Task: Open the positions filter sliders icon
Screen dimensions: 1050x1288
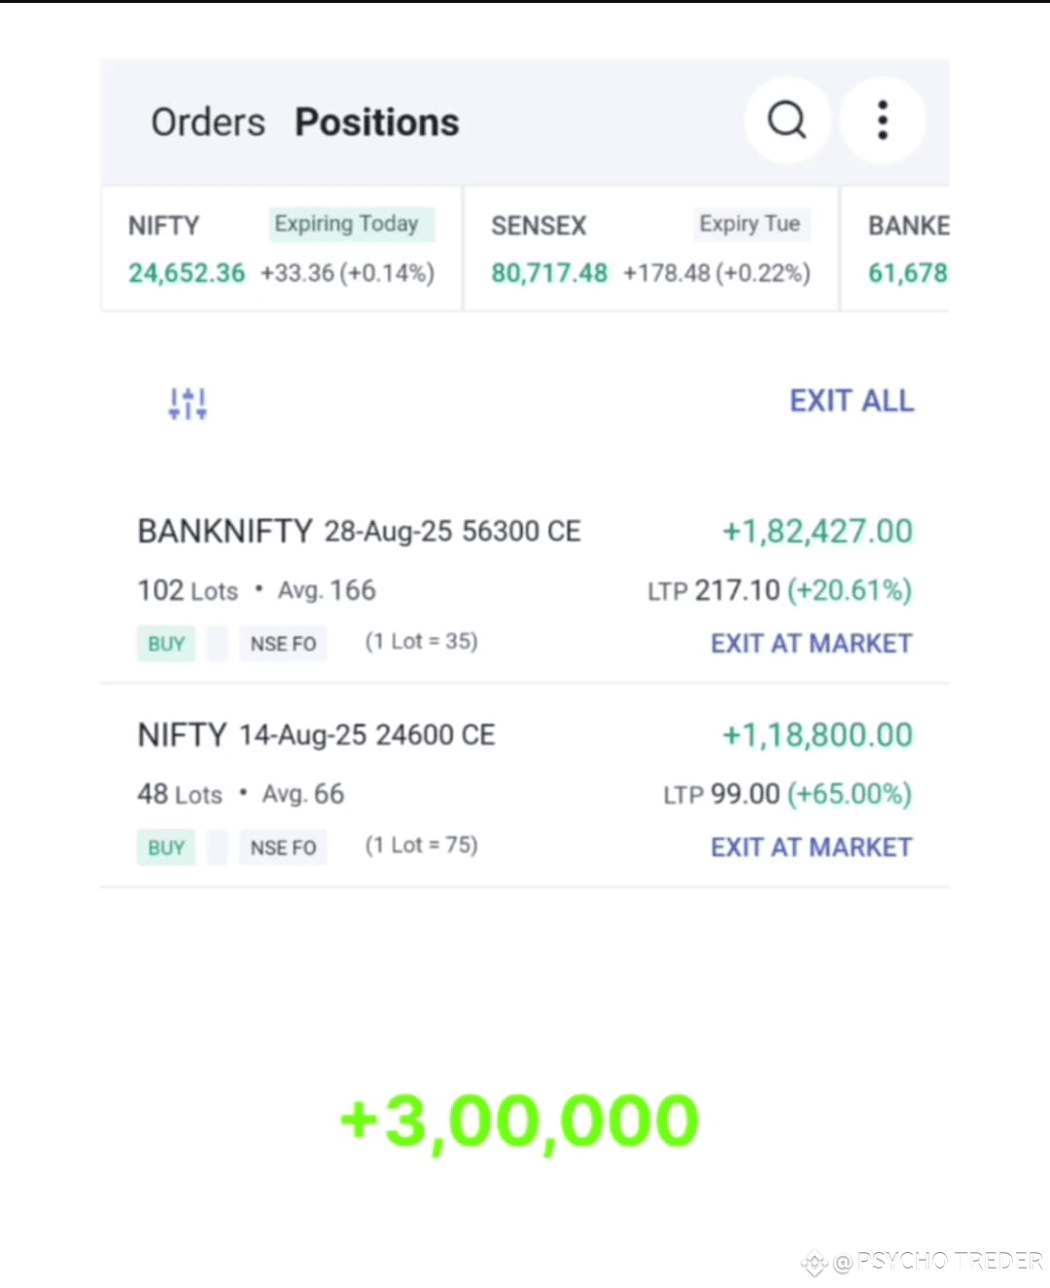Action: [187, 402]
